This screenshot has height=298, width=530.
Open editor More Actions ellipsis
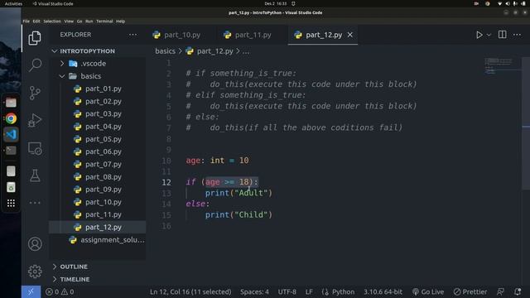(x=517, y=35)
